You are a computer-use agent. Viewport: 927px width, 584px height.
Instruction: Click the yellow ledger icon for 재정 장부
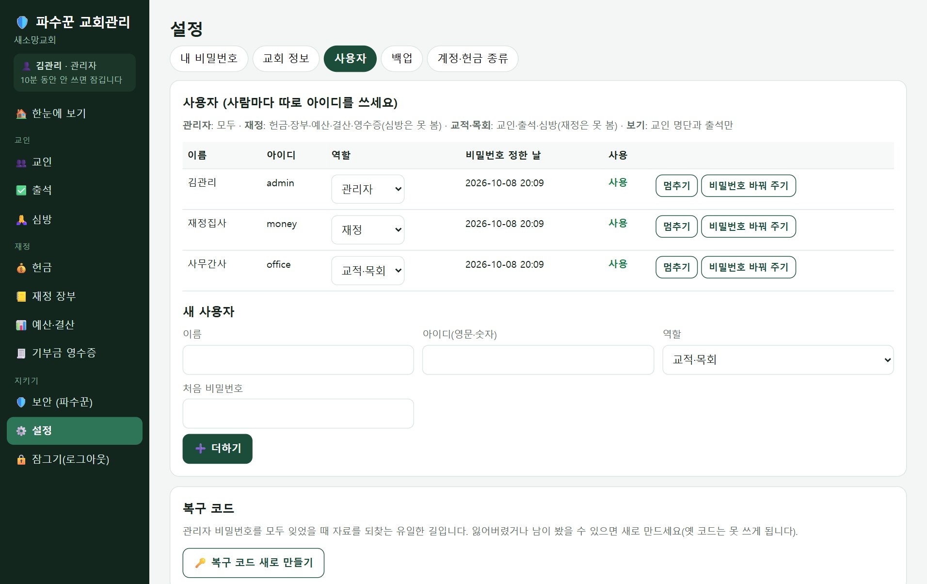click(21, 296)
